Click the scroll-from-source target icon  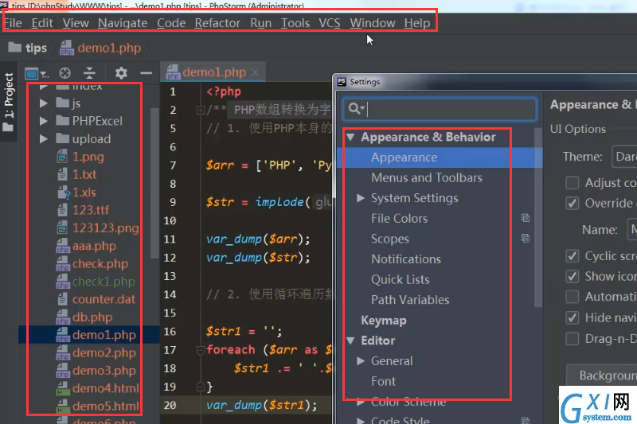click(x=64, y=73)
